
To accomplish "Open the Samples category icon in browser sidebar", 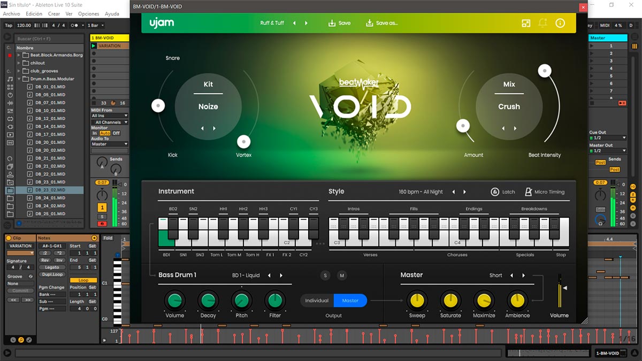I will coord(10,143).
